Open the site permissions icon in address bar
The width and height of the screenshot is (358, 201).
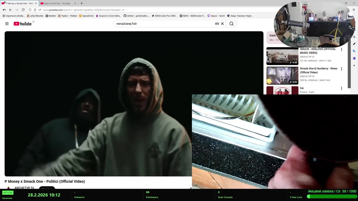click(40, 10)
